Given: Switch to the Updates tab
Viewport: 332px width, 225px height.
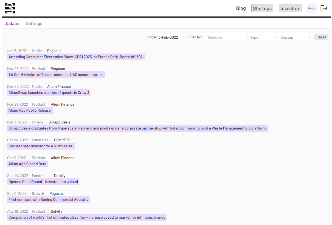Looking at the screenshot, I should [x=12, y=24].
